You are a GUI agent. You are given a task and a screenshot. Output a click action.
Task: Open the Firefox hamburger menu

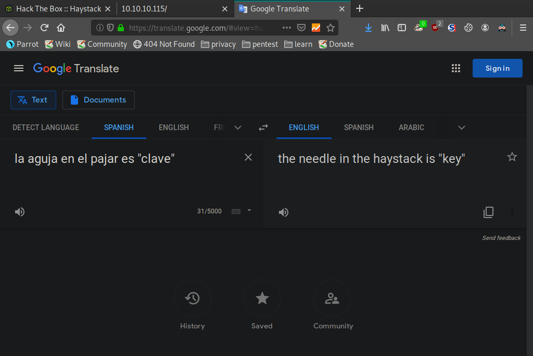point(523,28)
